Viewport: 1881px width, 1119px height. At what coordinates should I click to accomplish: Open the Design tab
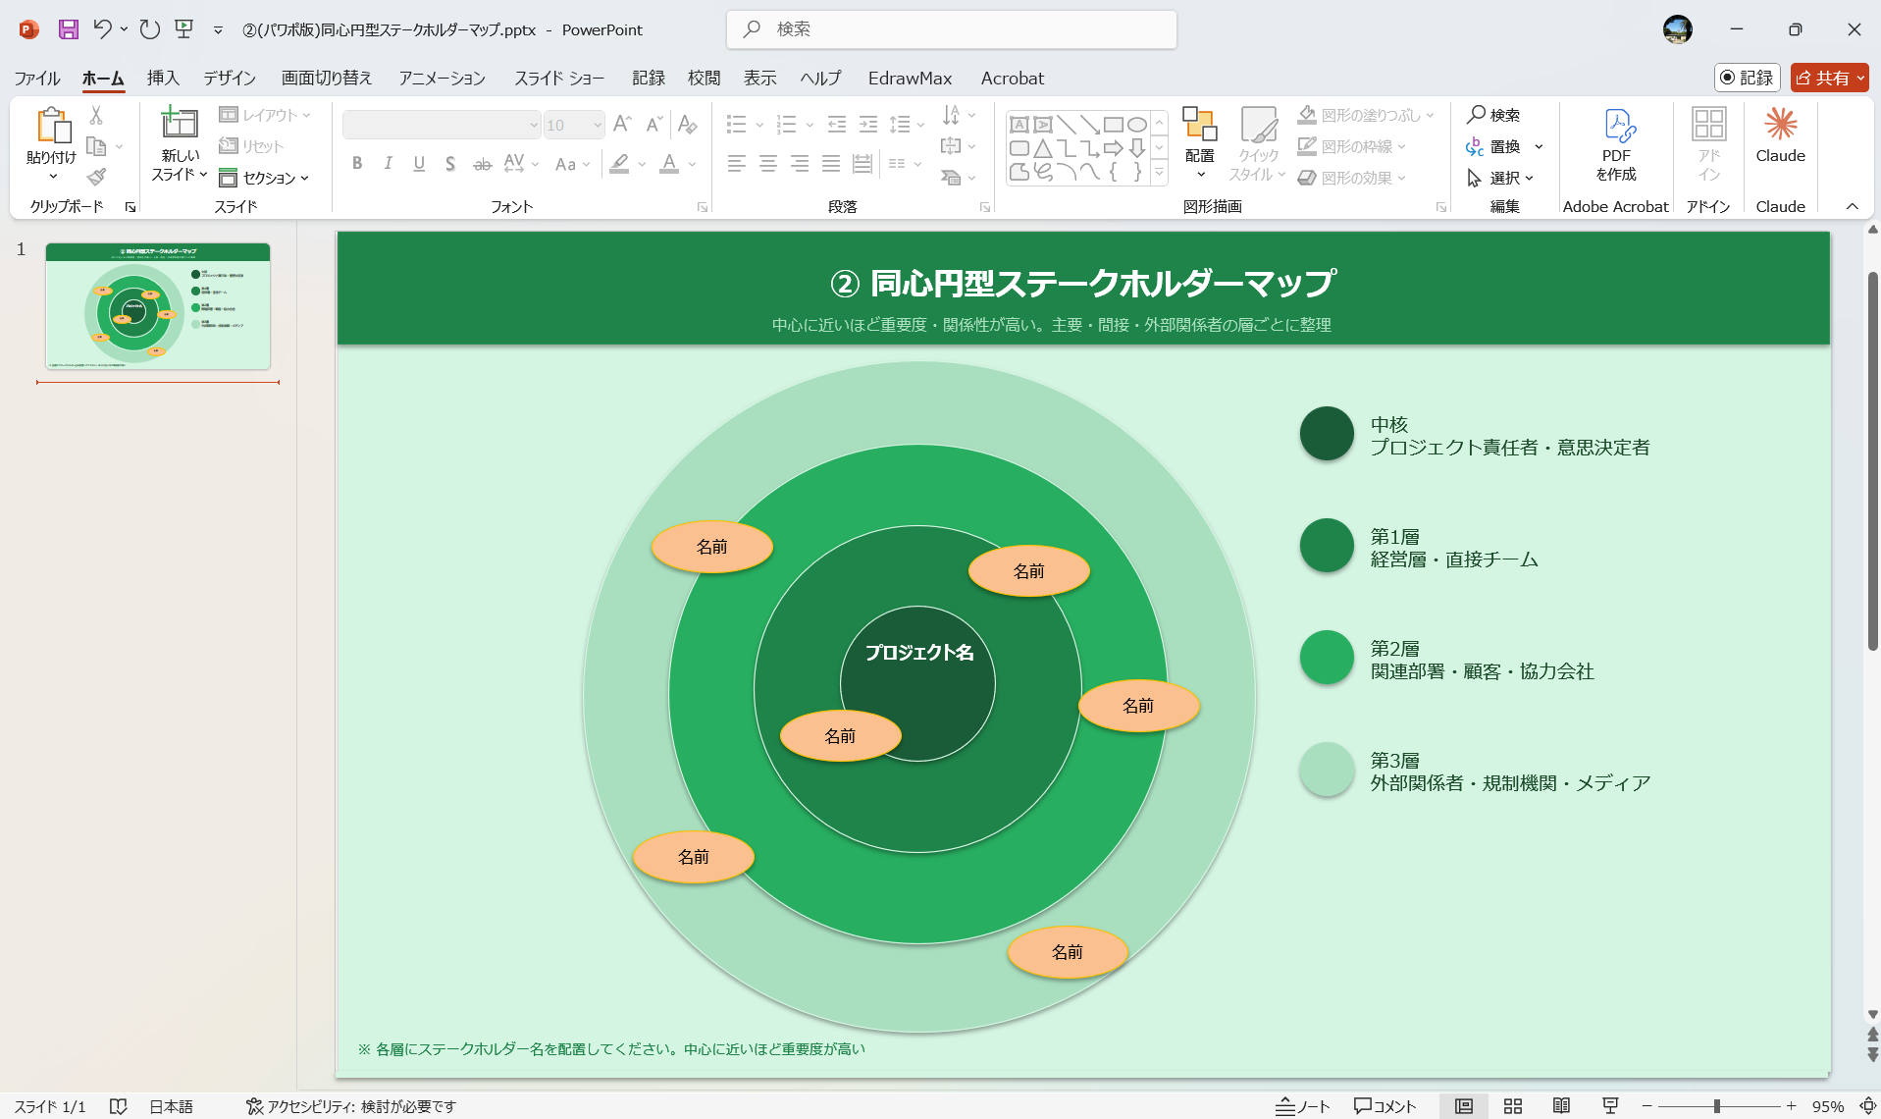(230, 78)
